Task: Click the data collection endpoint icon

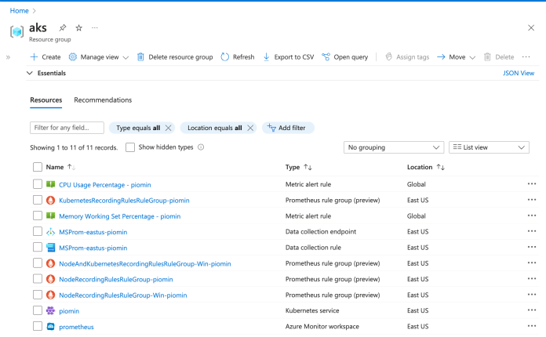Action: [x=50, y=232]
